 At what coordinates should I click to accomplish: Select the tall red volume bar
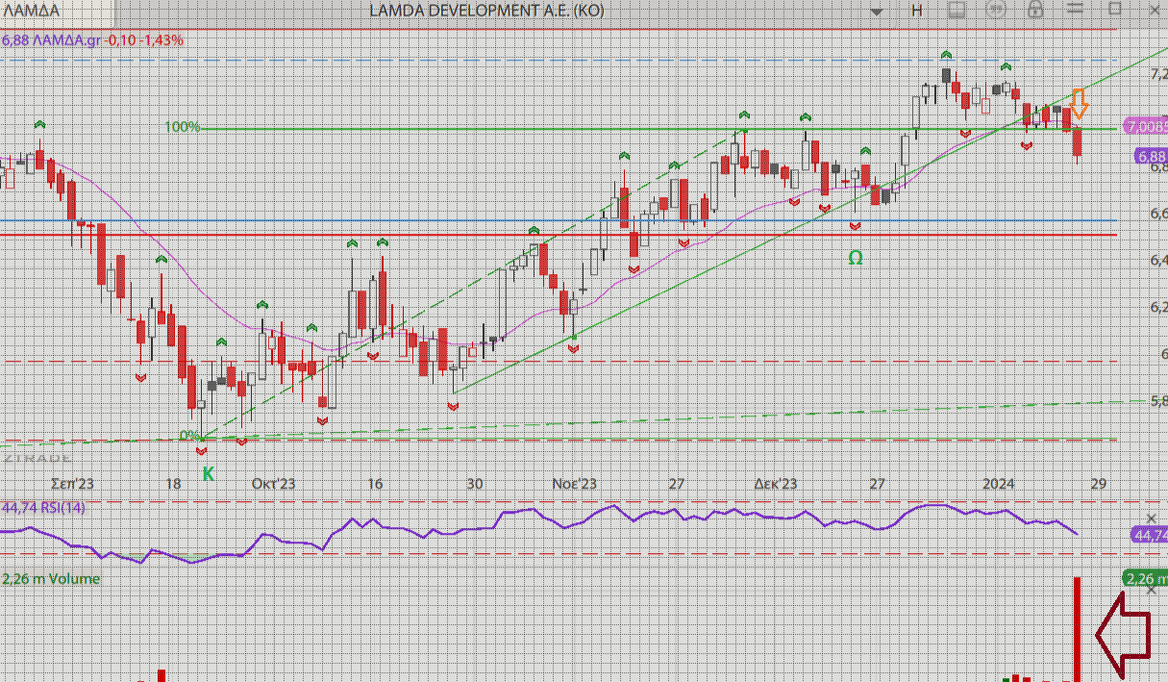(1078, 629)
